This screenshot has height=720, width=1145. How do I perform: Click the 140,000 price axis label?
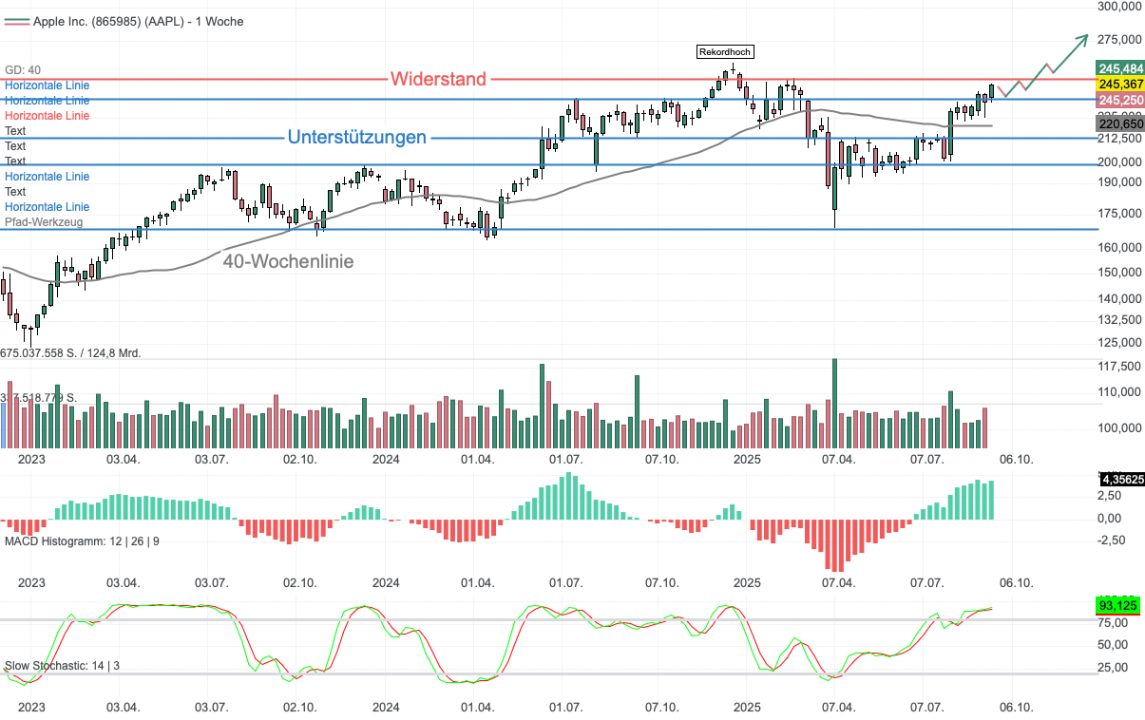coord(1119,298)
